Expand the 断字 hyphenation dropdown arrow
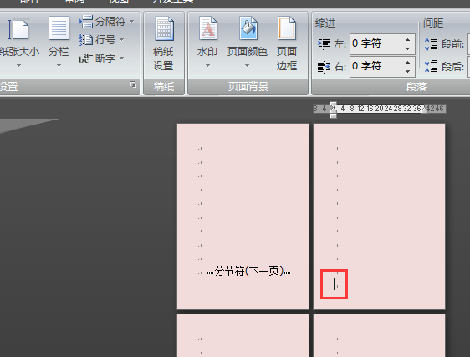The image size is (470, 357). [122, 58]
